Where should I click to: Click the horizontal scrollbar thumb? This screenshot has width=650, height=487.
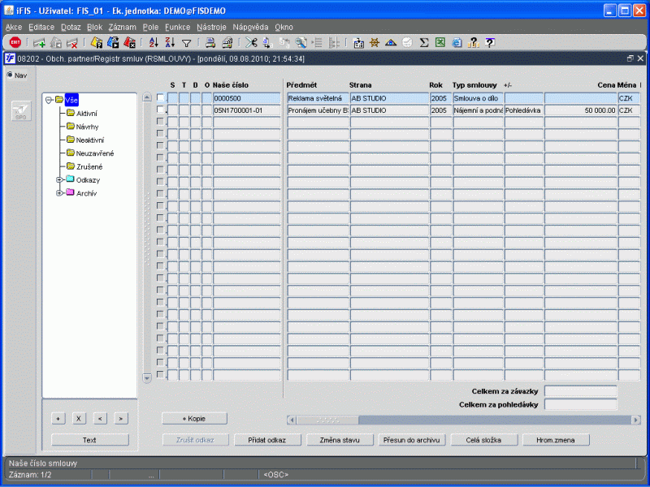click(x=327, y=420)
